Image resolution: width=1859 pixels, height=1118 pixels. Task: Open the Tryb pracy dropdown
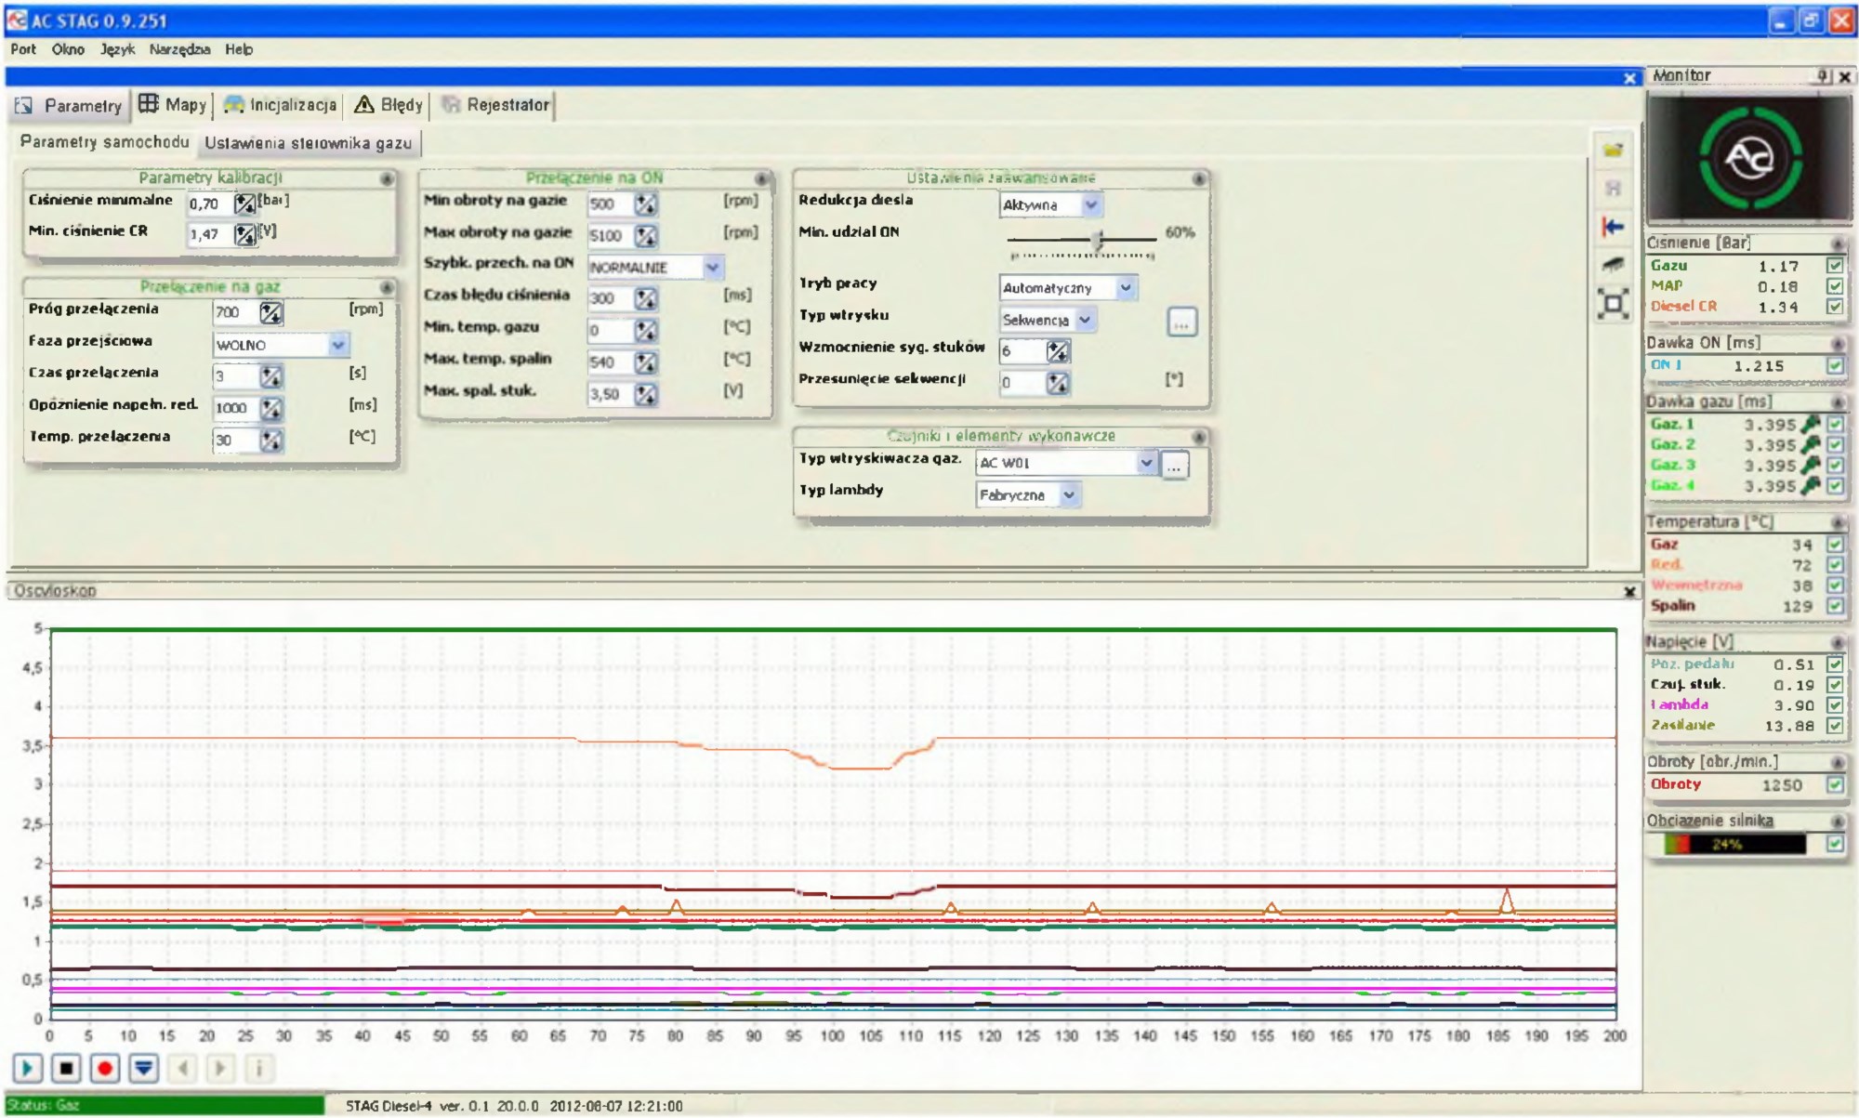pyautogui.click(x=1126, y=288)
